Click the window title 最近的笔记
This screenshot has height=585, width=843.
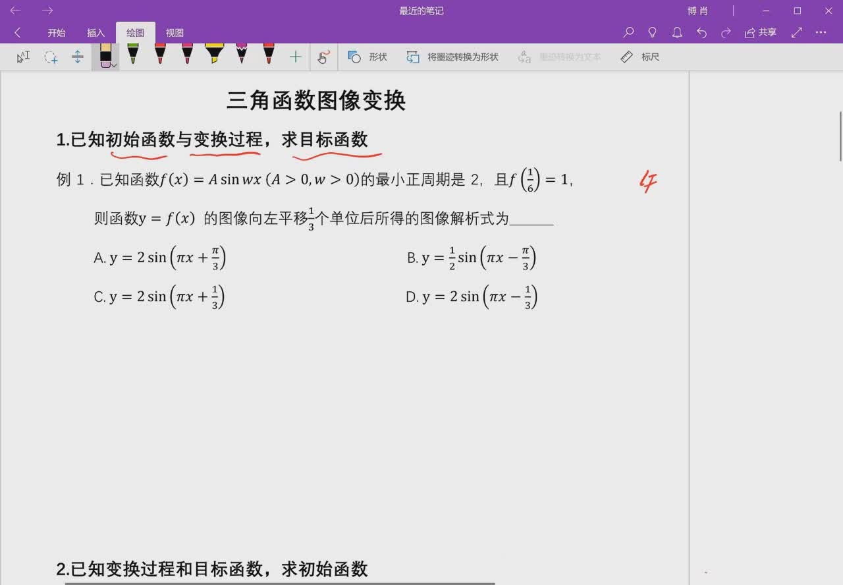pyautogui.click(x=421, y=11)
